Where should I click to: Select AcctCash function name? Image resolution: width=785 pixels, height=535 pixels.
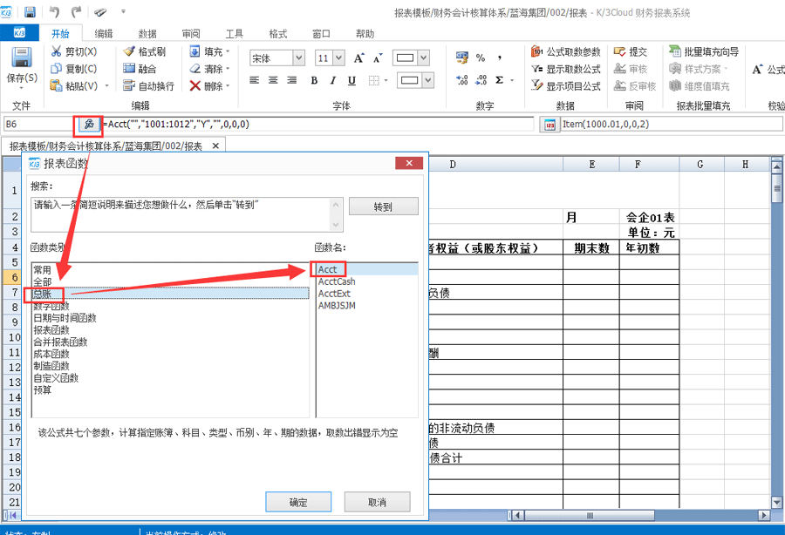[367, 281]
